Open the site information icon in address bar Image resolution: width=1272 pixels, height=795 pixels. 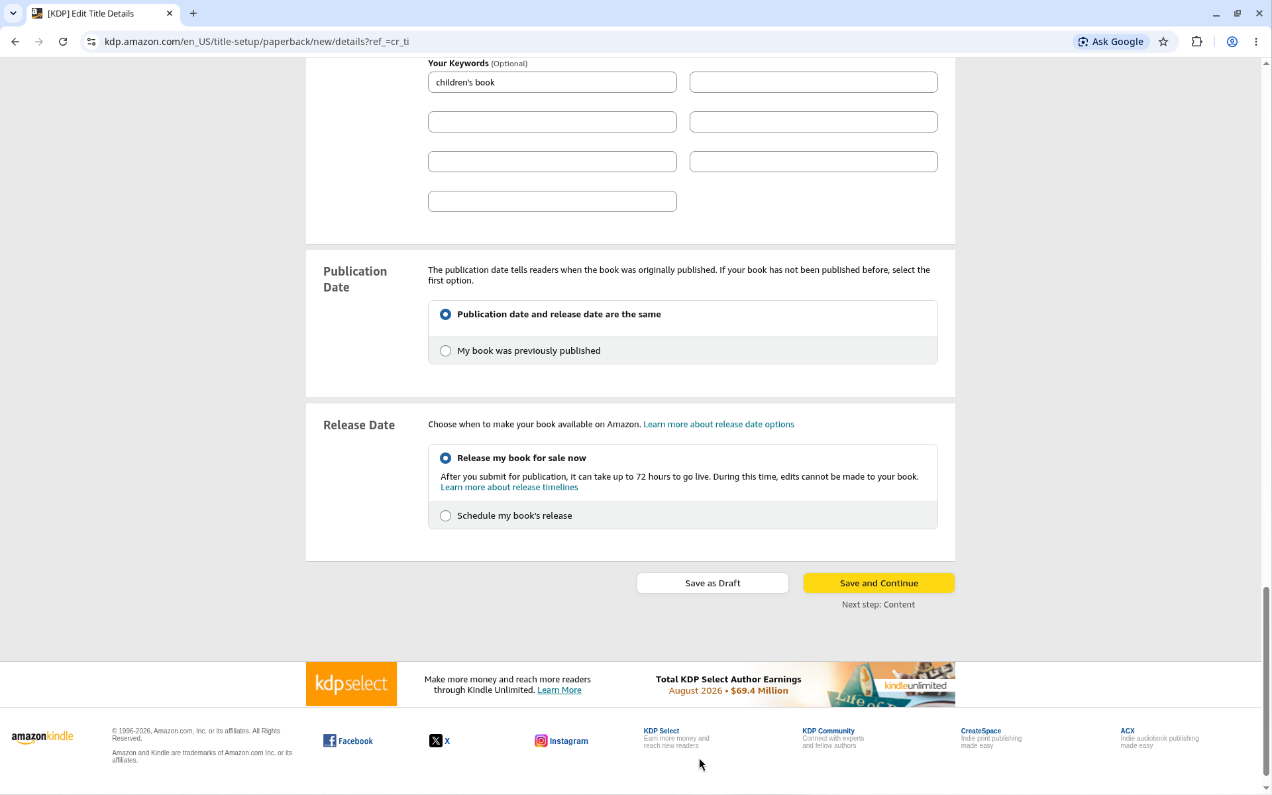[x=91, y=42]
